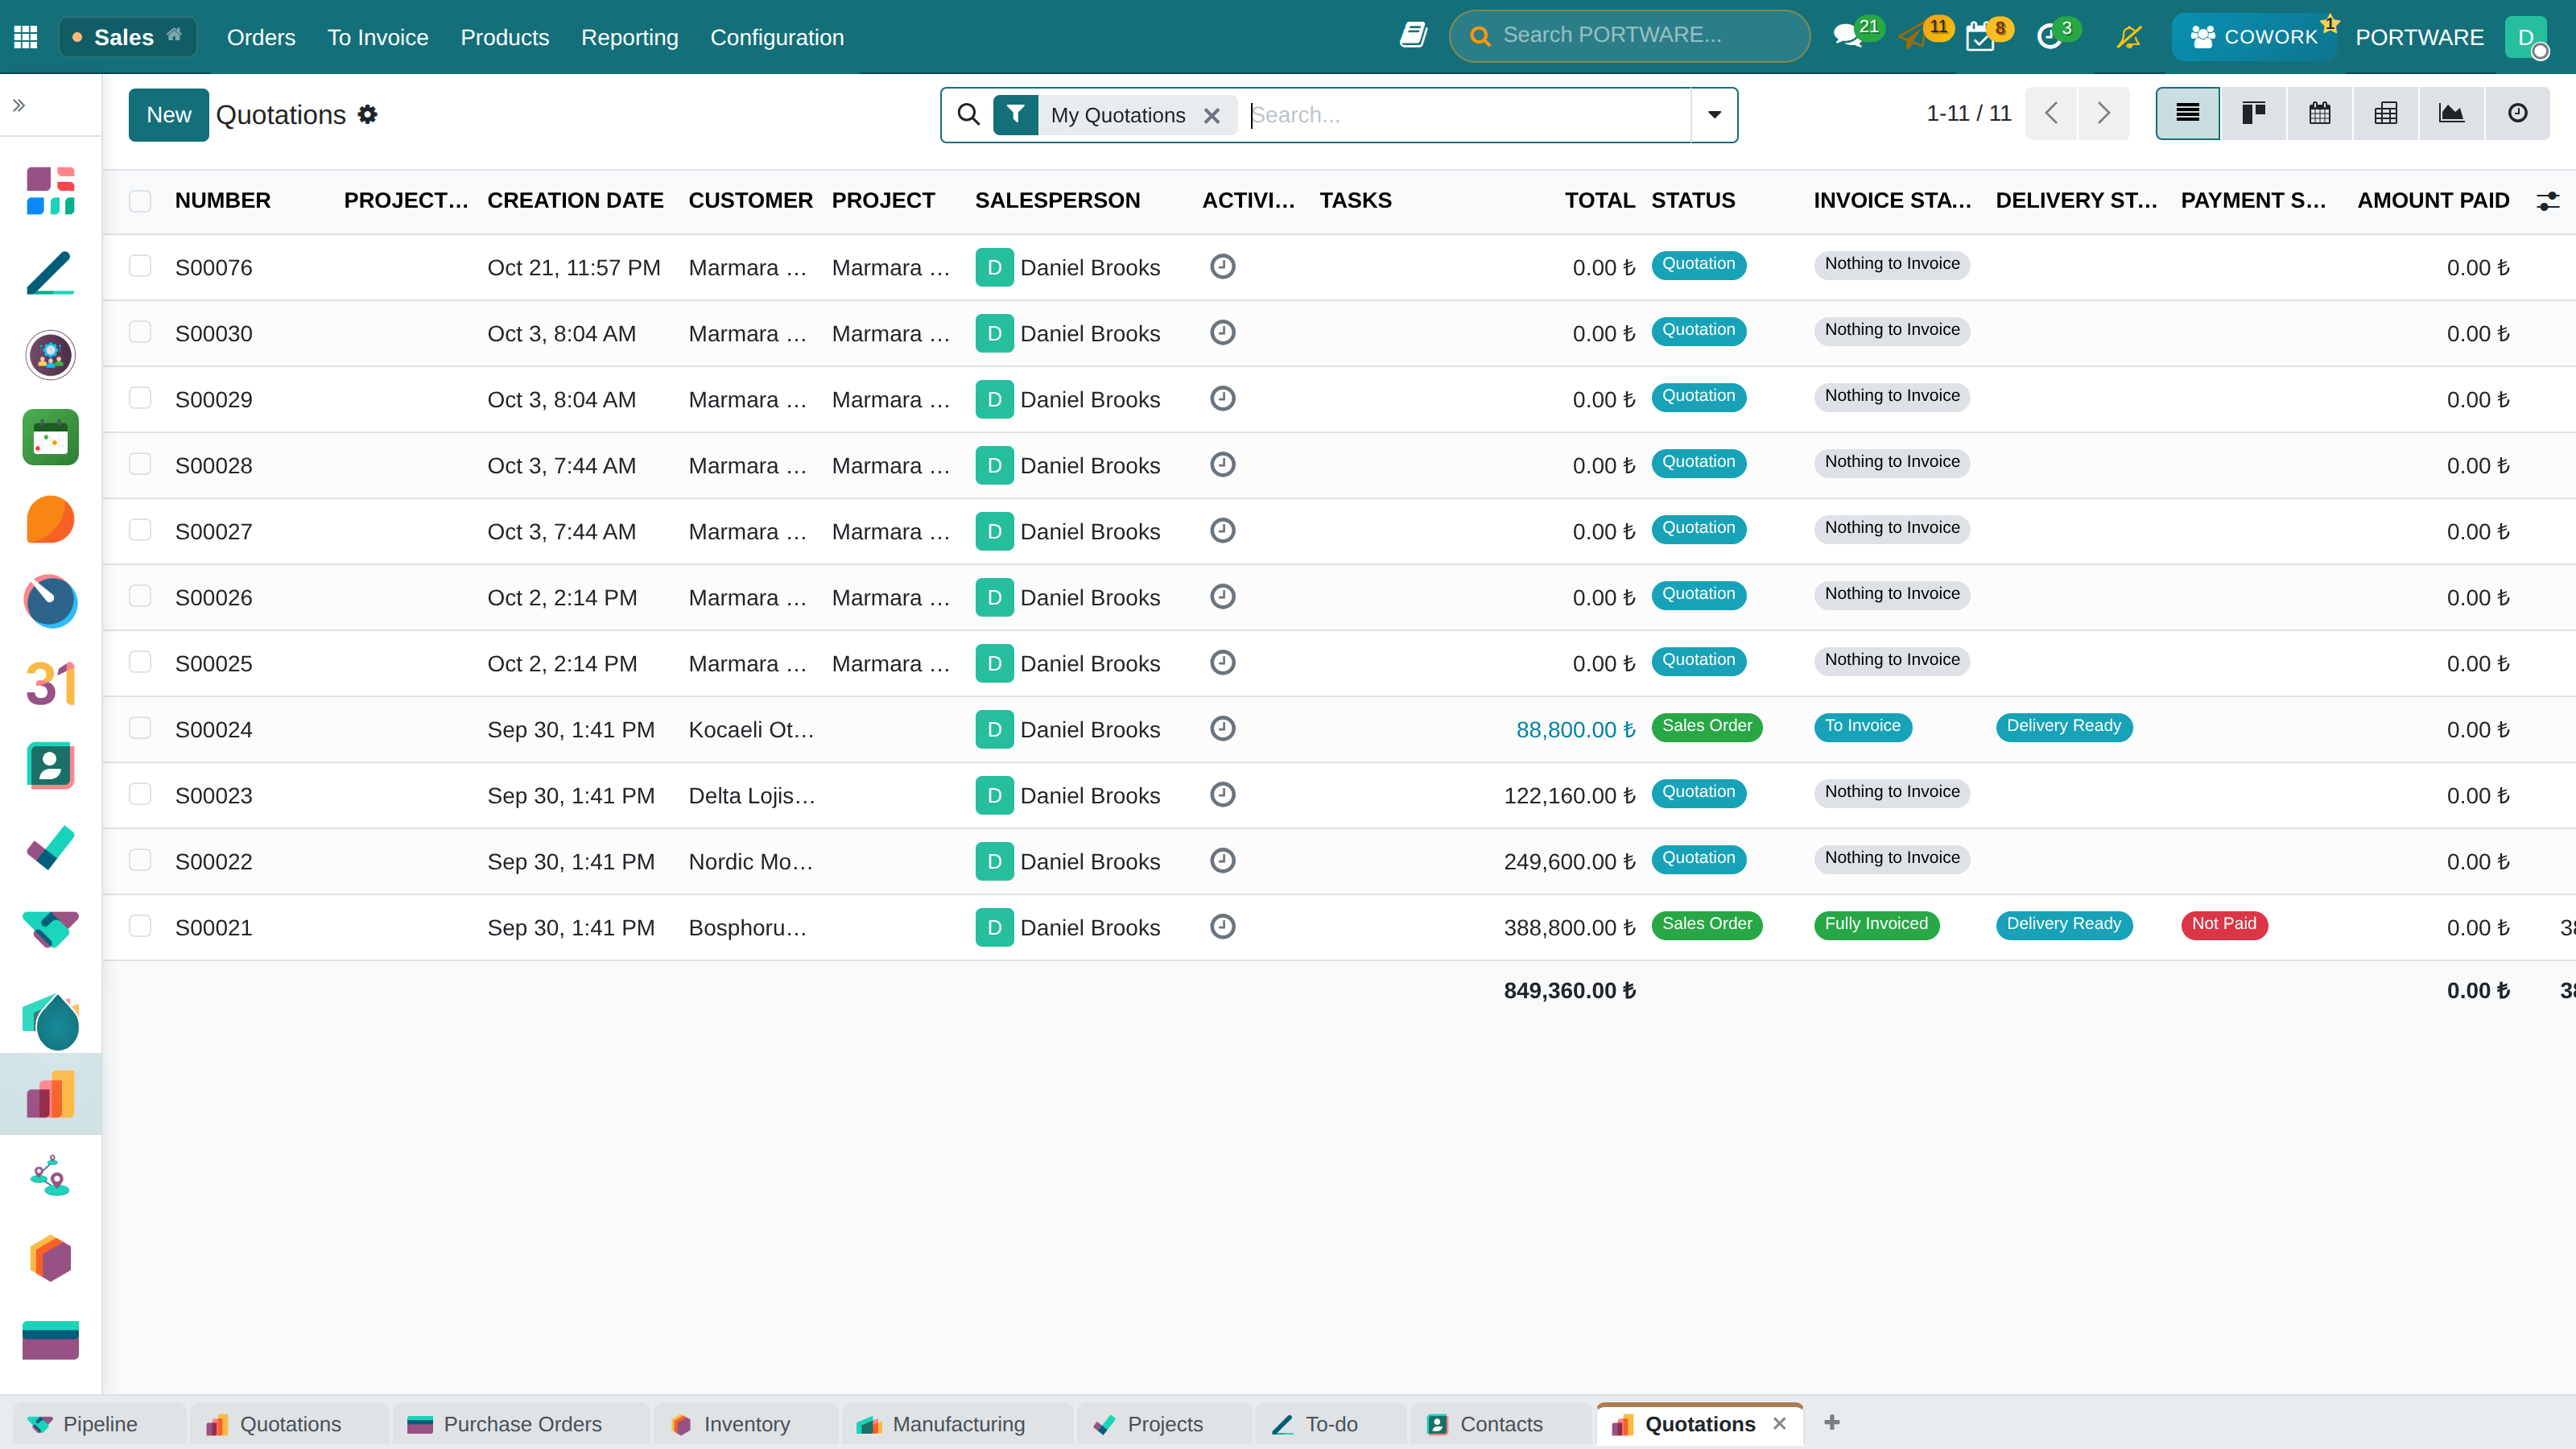Open the filter funnel options
2576x1449 pixels.
1015,115
